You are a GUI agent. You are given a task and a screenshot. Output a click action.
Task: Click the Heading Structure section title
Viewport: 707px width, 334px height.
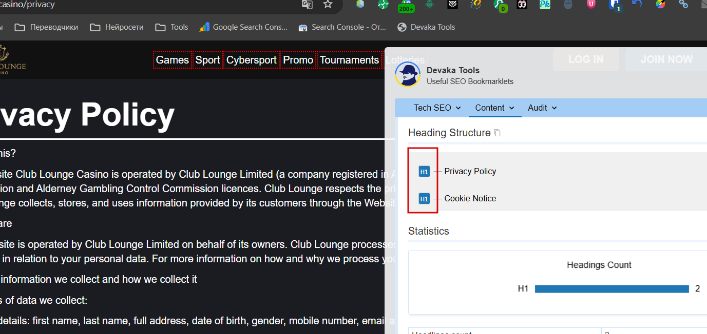tap(449, 133)
